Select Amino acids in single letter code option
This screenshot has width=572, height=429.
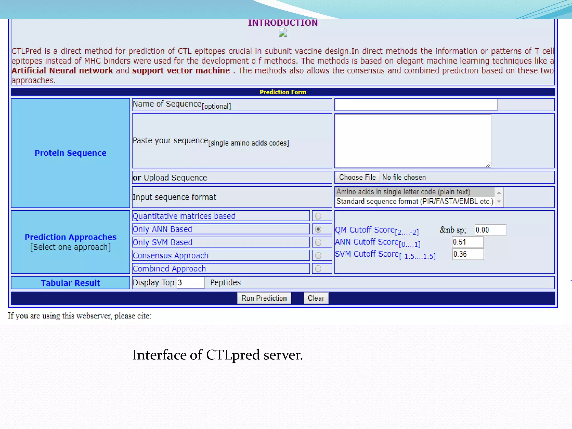(x=414, y=192)
